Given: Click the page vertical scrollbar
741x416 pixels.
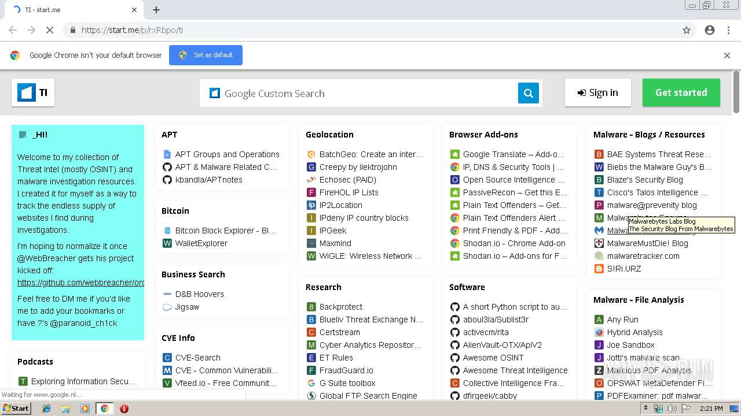Looking at the screenshot, I should (736, 92).
